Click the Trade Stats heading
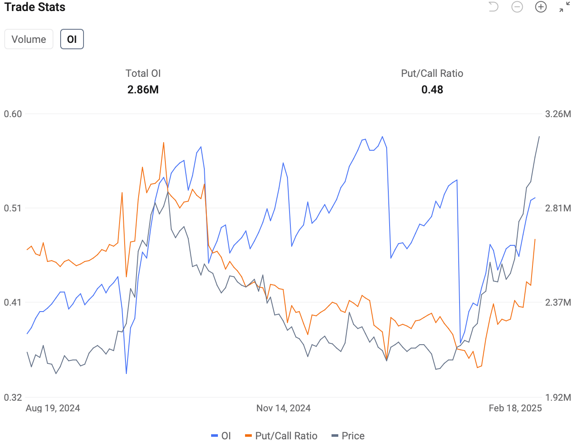The width and height of the screenshot is (574, 444). point(35,7)
